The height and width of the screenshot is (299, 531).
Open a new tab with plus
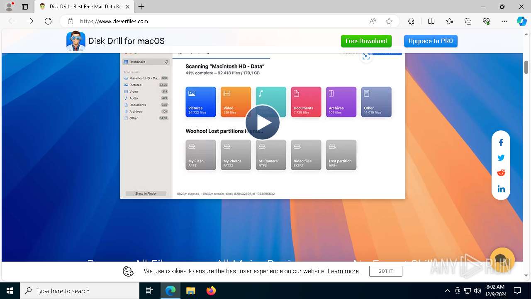point(141,7)
